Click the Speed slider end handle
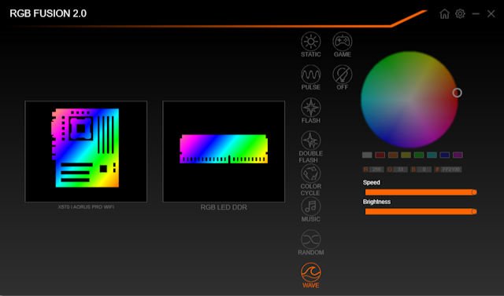The width and height of the screenshot is (504, 296). pyautogui.click(x=474, y=192)
